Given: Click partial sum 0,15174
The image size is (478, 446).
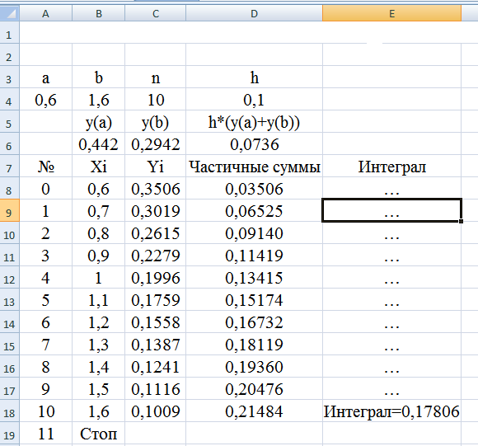Looking at the screenshot, I should point(254,300).
